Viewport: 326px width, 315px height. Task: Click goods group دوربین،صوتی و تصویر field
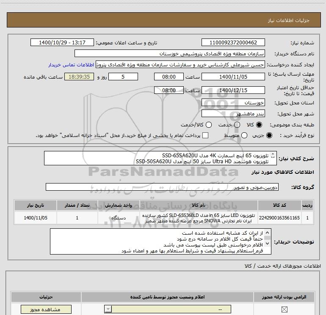coord(162,187)
